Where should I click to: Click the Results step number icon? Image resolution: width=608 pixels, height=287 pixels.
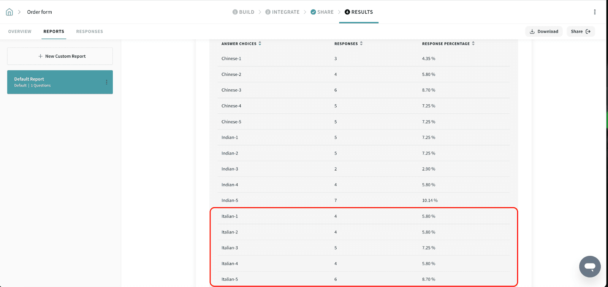pyautogui.click(x=347, y=12)
